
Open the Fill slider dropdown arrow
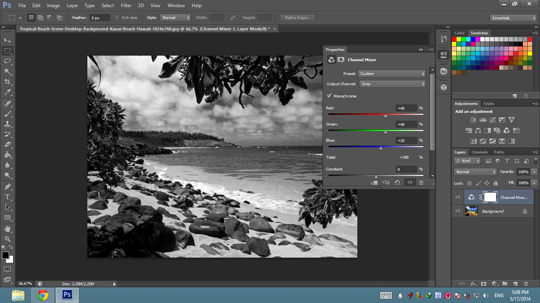click(534, 183)
